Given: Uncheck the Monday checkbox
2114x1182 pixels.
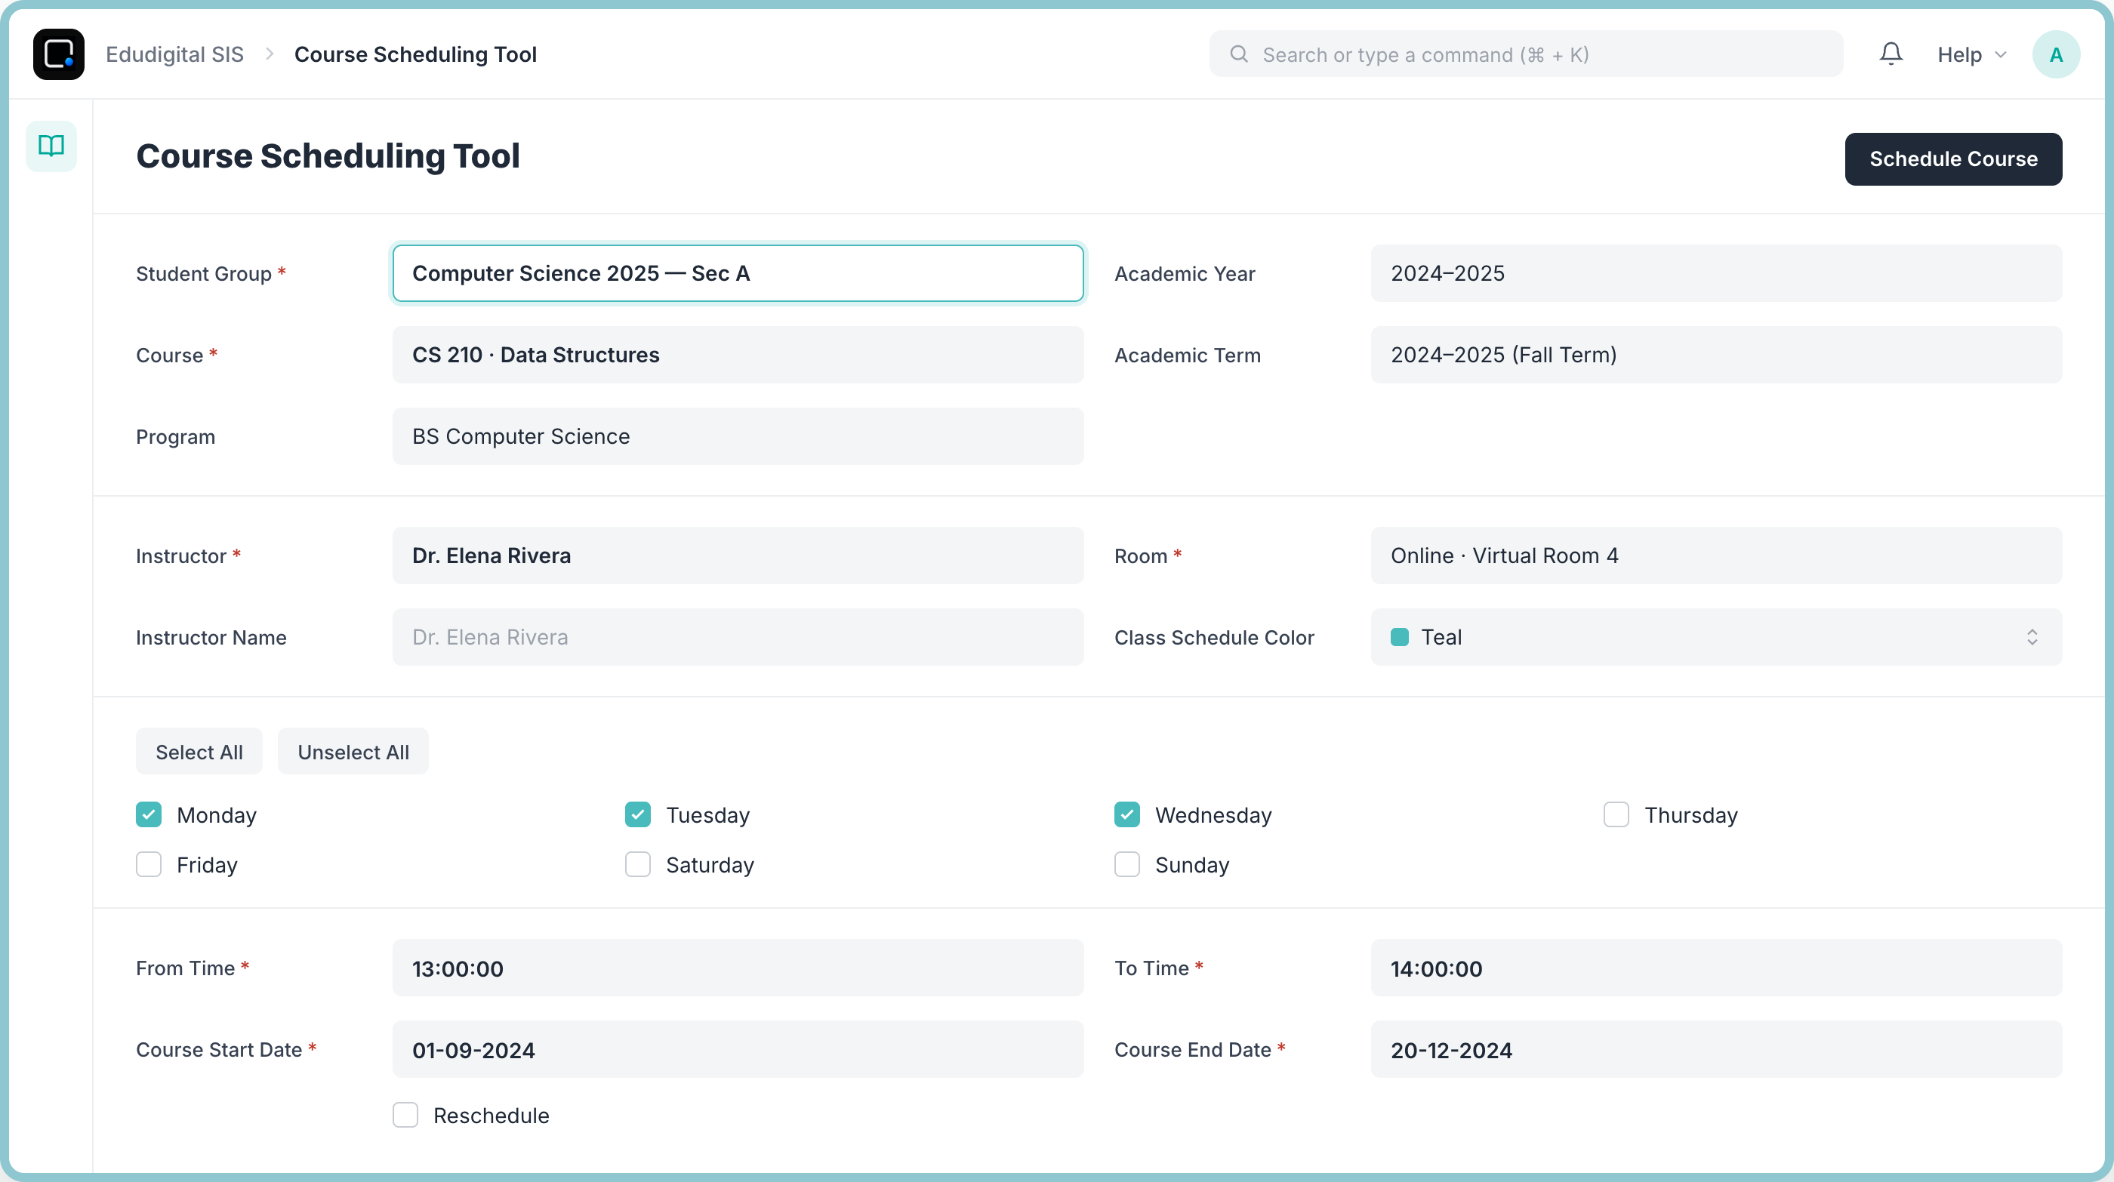Looking at the screenshot, I should point(149,814).
